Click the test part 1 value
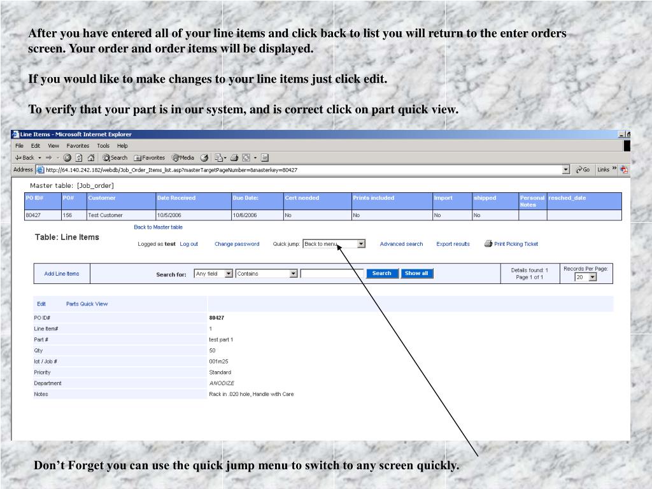The width and height of the screenshot is (652, 489). 221,340
